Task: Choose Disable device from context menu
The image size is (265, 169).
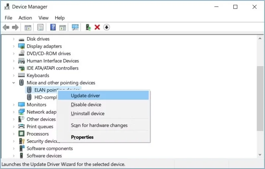Action: (103, 105)
